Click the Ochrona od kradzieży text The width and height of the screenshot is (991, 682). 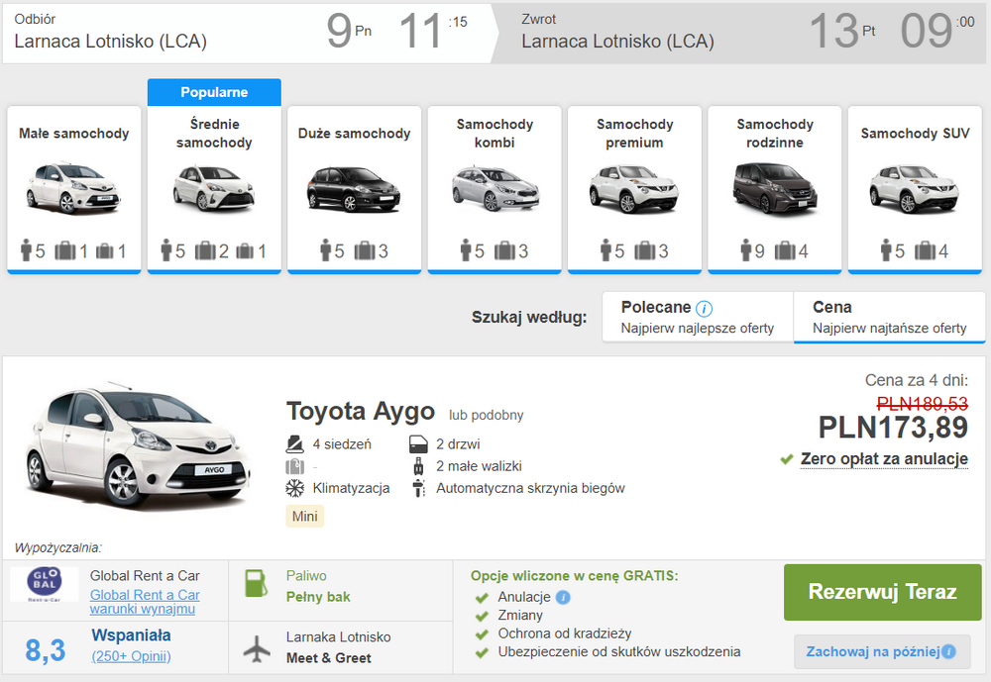565,633
